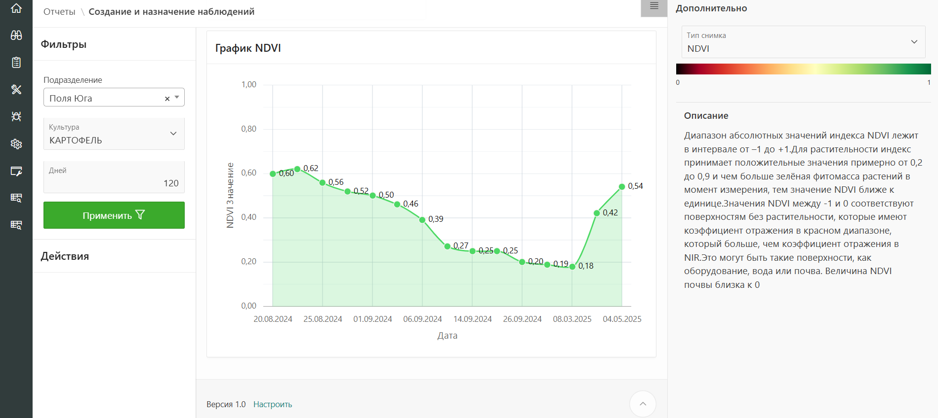Viewport: 938px width, 418px height.
Task: Go to the home icon in sidebar
Action: point(16,8)
